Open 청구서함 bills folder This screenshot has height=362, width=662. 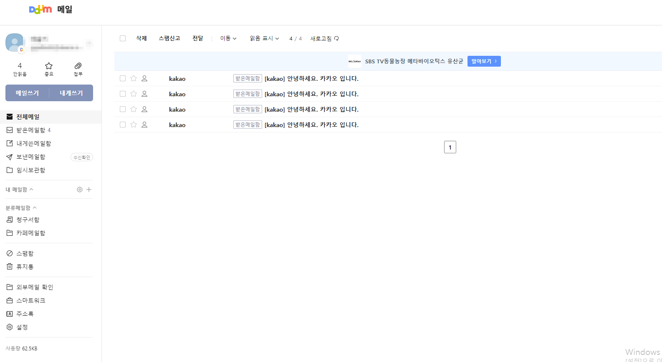click(28, 220)
